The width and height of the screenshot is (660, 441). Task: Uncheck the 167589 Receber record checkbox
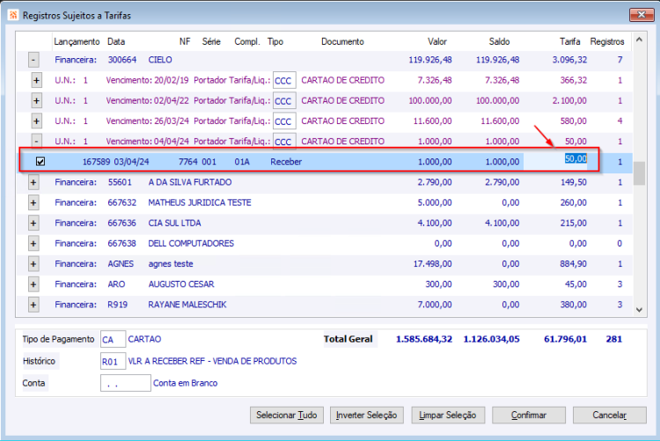[x=40, y=161]
